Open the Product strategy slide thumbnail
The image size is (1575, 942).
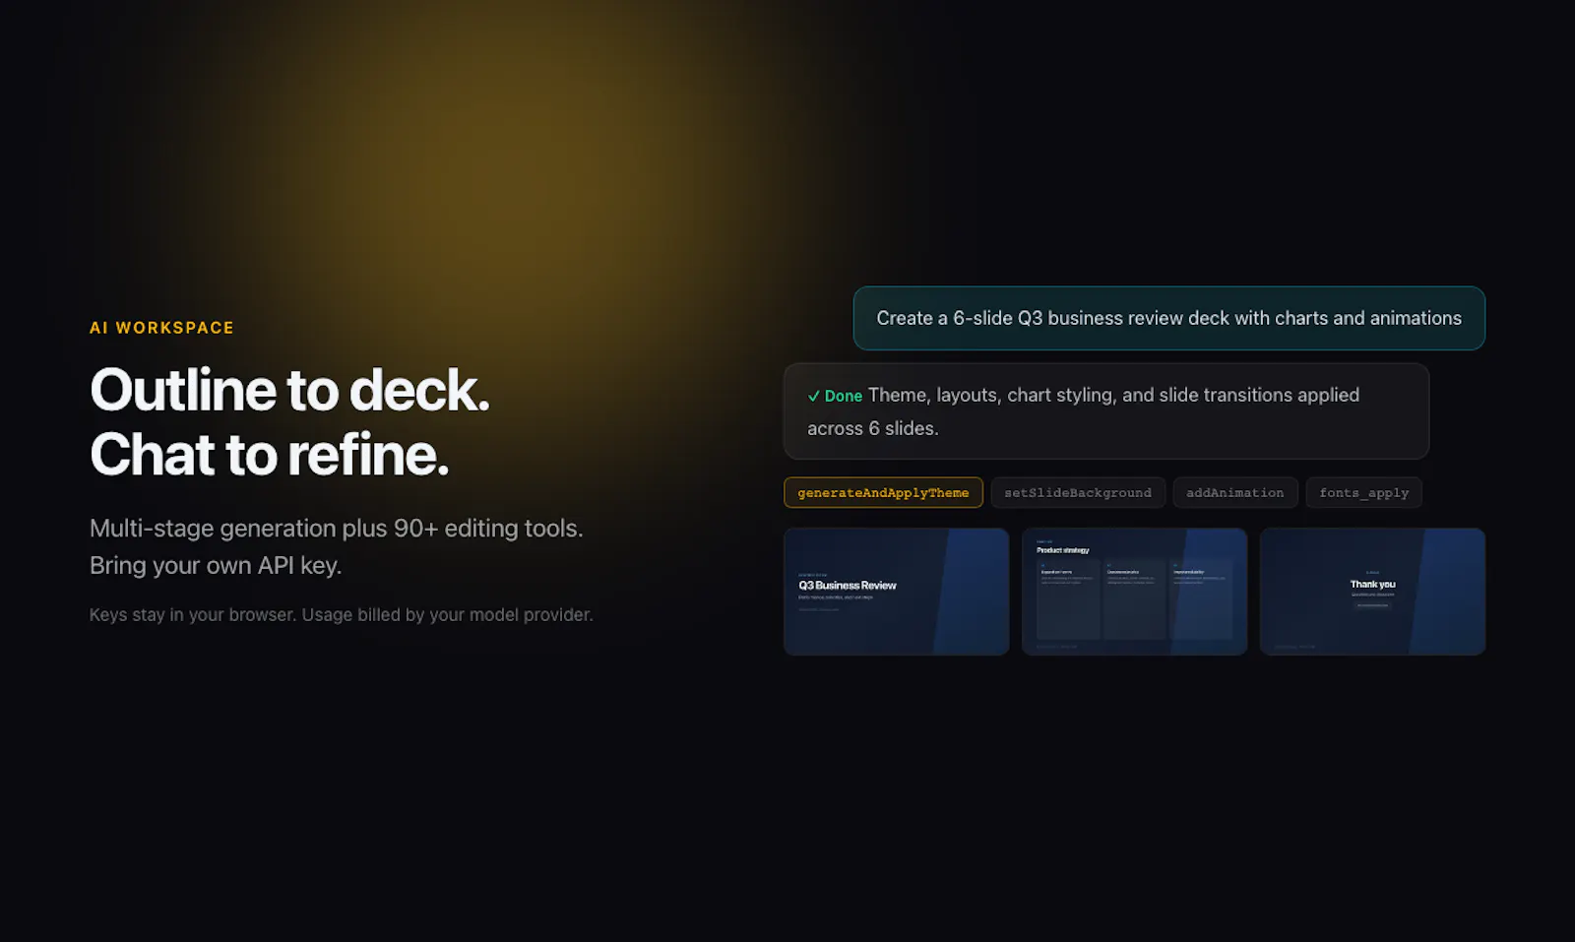pos(1135,592)
